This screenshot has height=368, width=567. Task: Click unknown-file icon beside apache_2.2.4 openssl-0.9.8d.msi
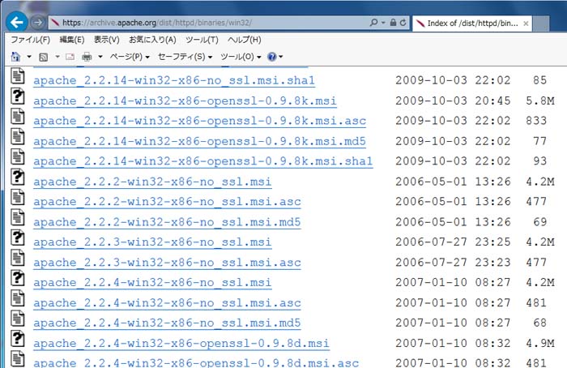coord(17,339)
